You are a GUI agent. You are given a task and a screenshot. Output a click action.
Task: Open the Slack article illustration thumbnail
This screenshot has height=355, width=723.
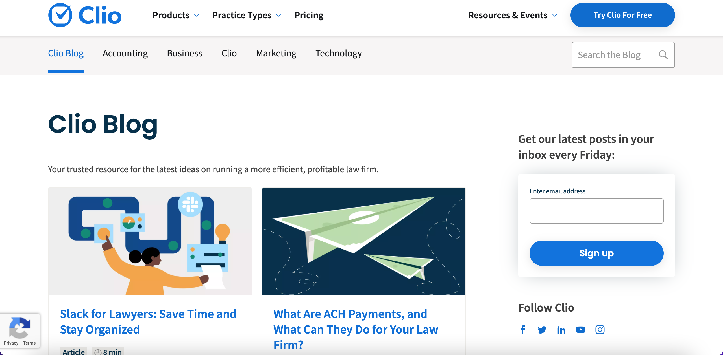150,241
